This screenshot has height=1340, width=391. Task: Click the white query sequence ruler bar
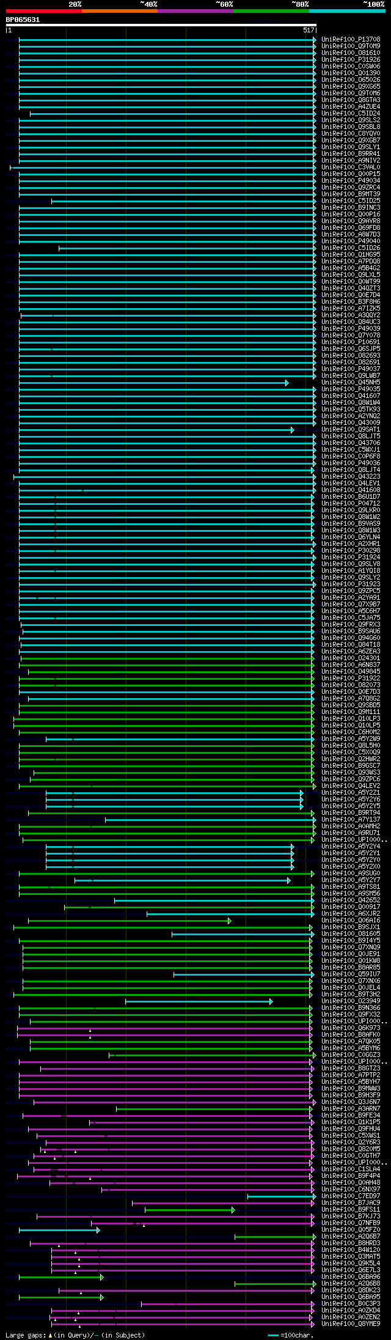[161, 25]
